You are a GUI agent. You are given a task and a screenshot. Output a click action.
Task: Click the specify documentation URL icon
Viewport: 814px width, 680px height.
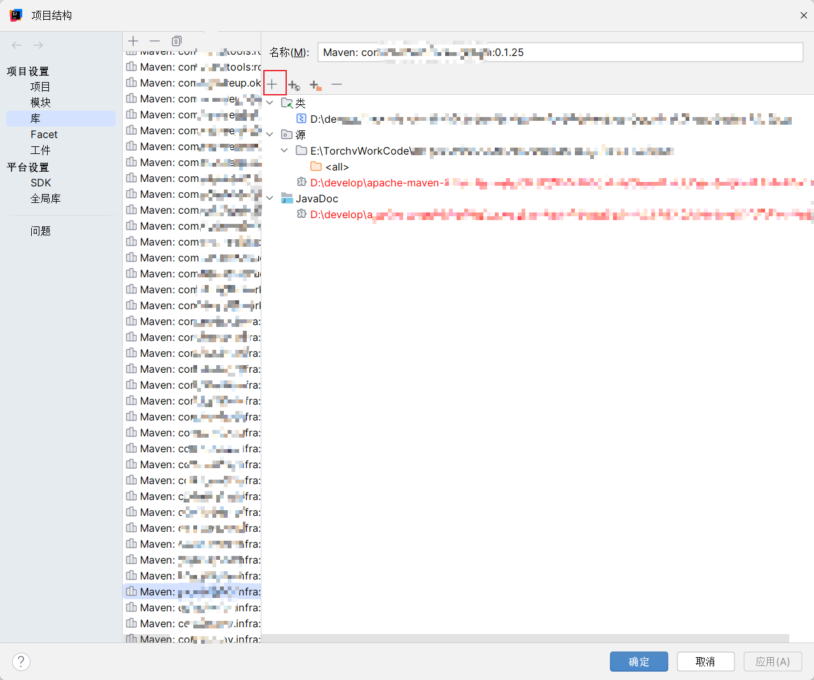(x=294, y=85)
